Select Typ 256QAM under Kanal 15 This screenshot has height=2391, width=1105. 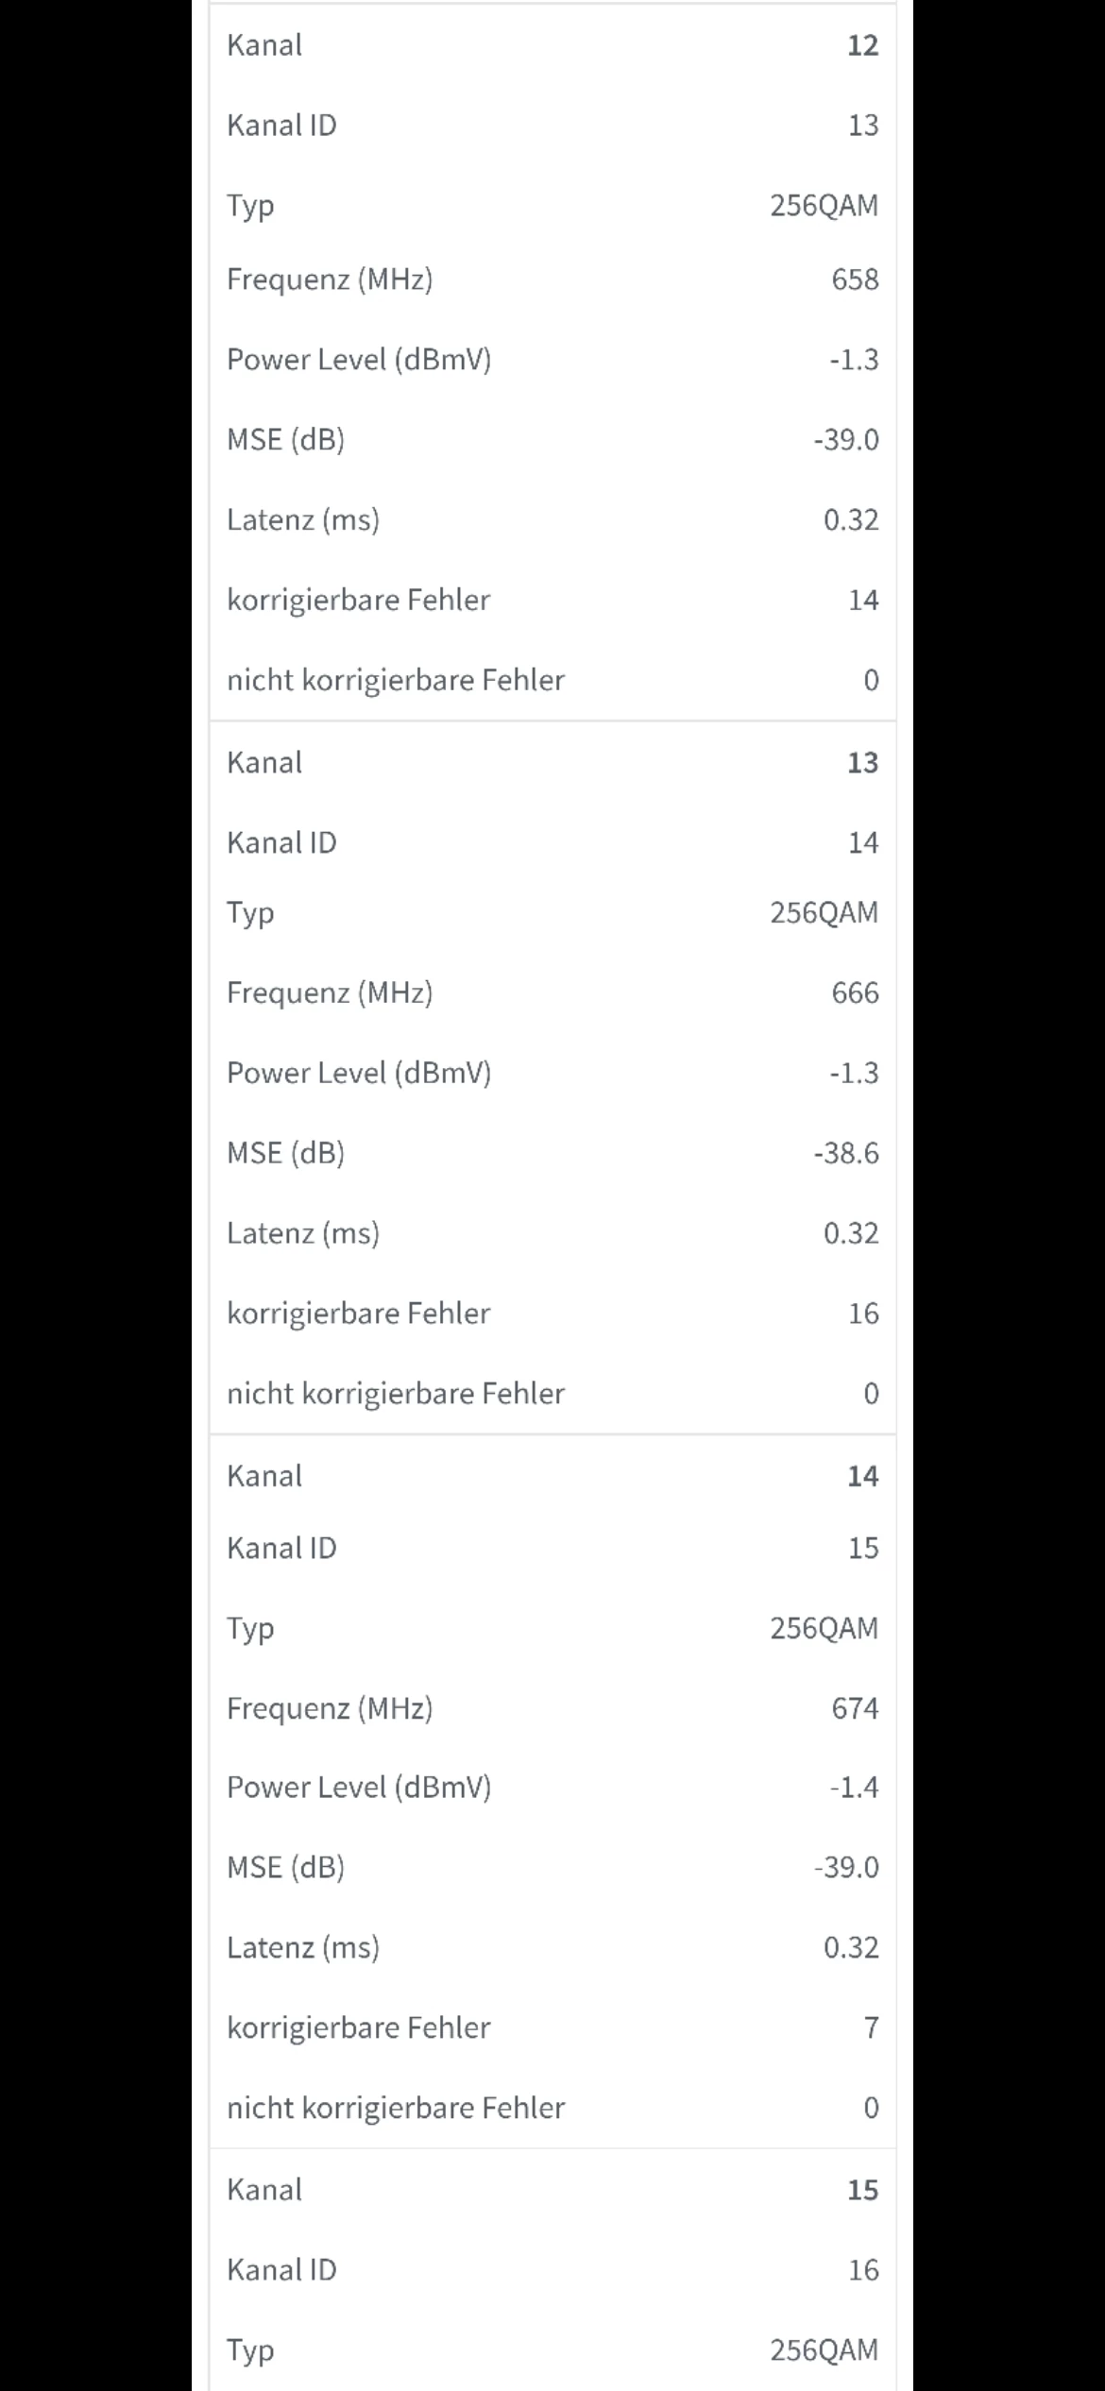point(824,2349)
